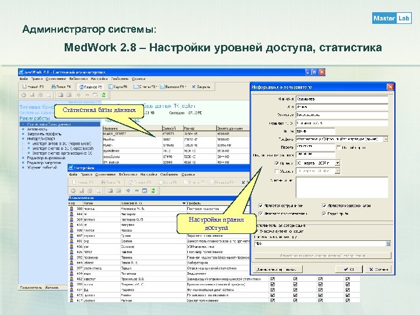Click the OK button in user dialog
Image resolution: width=420 pixels, height=315 pixels.
tap(349, 269)
